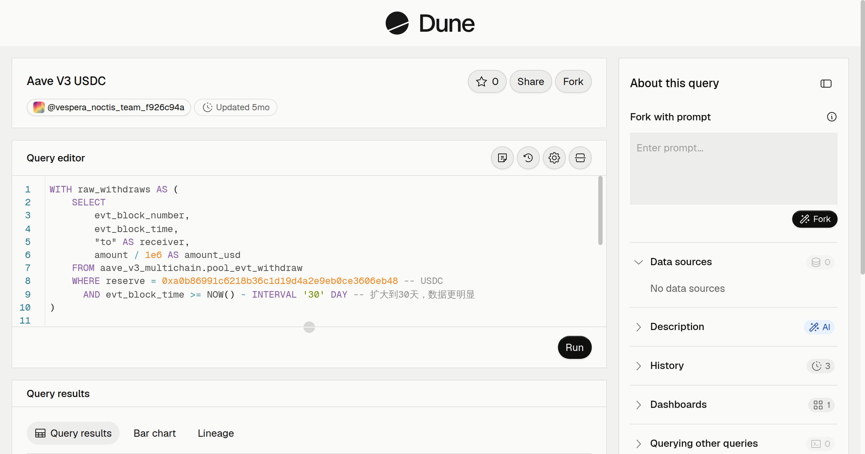The width and height of the screenshot is (865, 454).
Task: Click the USDC contract address in line 8
Action: 280,281
